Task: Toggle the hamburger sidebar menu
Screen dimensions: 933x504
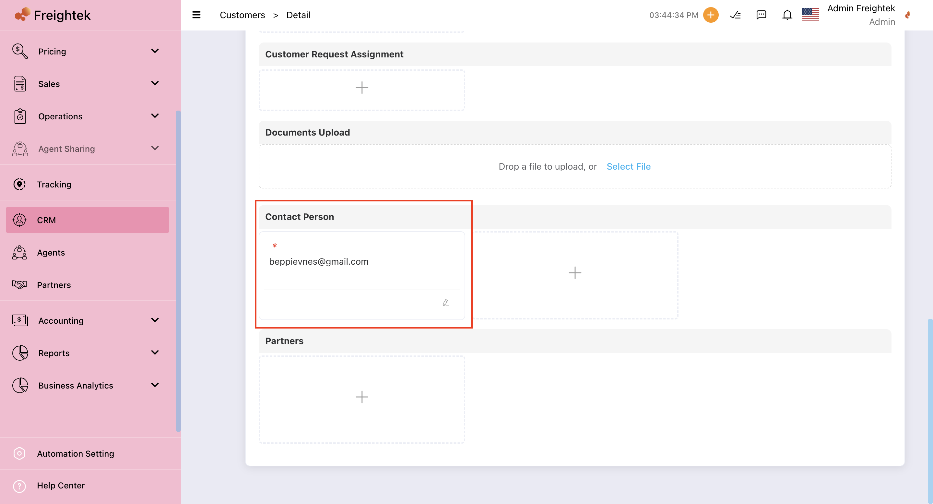Action: click(196, 15)
